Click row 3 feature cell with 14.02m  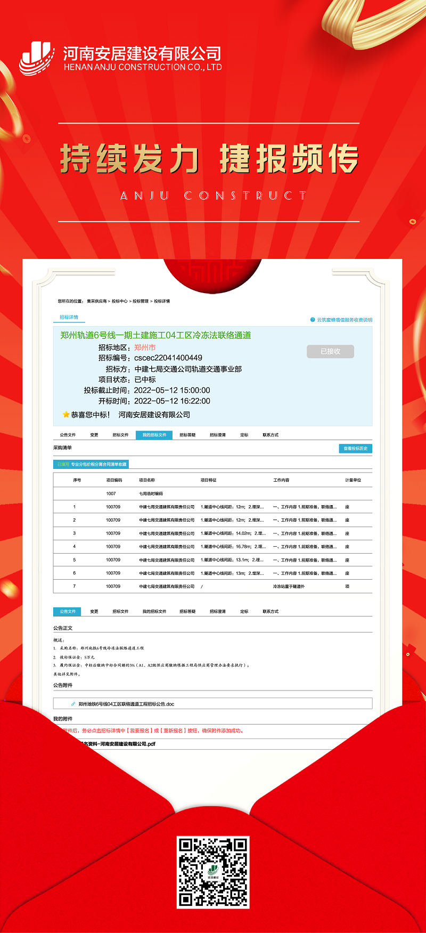233,533
